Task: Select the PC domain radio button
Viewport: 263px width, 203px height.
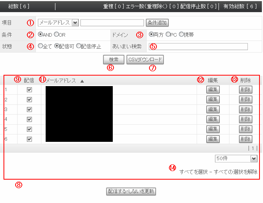Action: pyautogui.click(x=168, y=35)
